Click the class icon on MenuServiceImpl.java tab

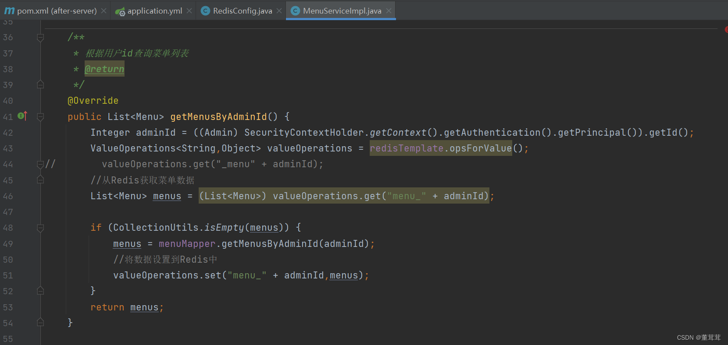[296, 11]
